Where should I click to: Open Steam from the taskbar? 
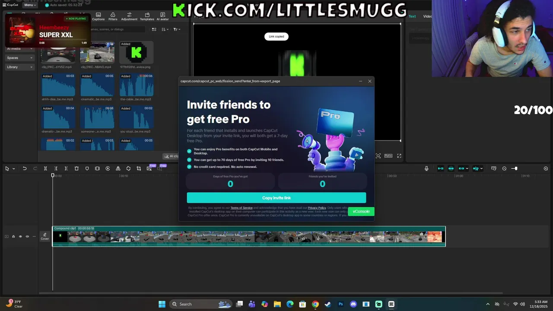328,304
